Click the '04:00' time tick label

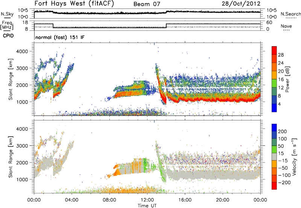click(x=72, y=200)
